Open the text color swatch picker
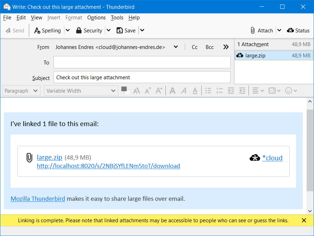This screenshot has height=236, width=314. (x=125, y=91)
